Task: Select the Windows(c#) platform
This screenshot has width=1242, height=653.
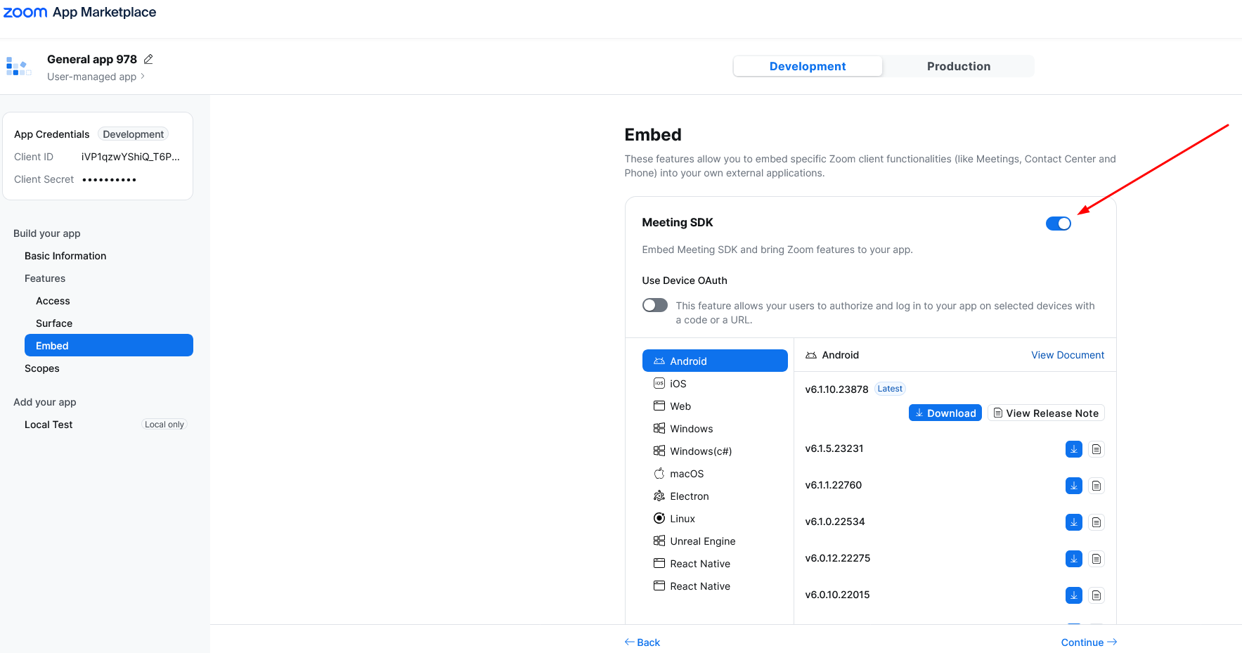Action: tap(714, 451)
